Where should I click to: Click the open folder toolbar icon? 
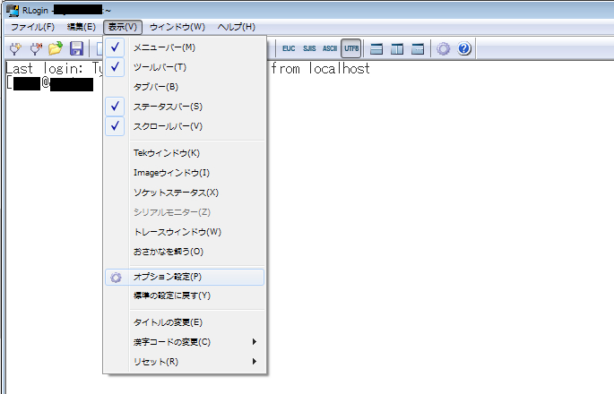point(56,48)
